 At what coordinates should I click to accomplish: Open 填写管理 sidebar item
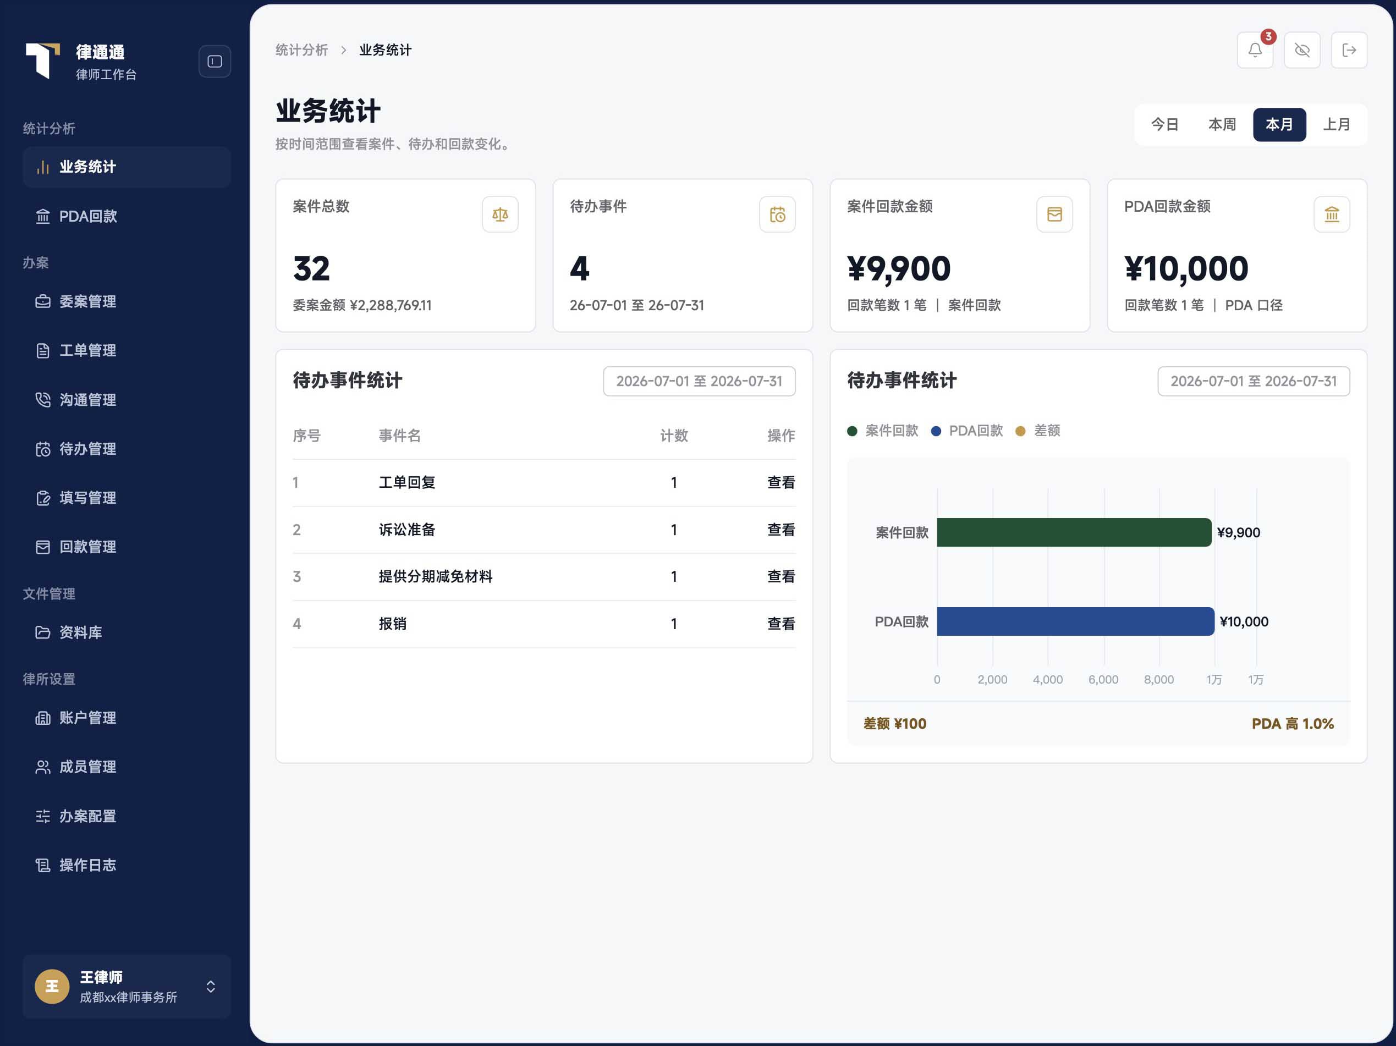(x=127, y=498)
